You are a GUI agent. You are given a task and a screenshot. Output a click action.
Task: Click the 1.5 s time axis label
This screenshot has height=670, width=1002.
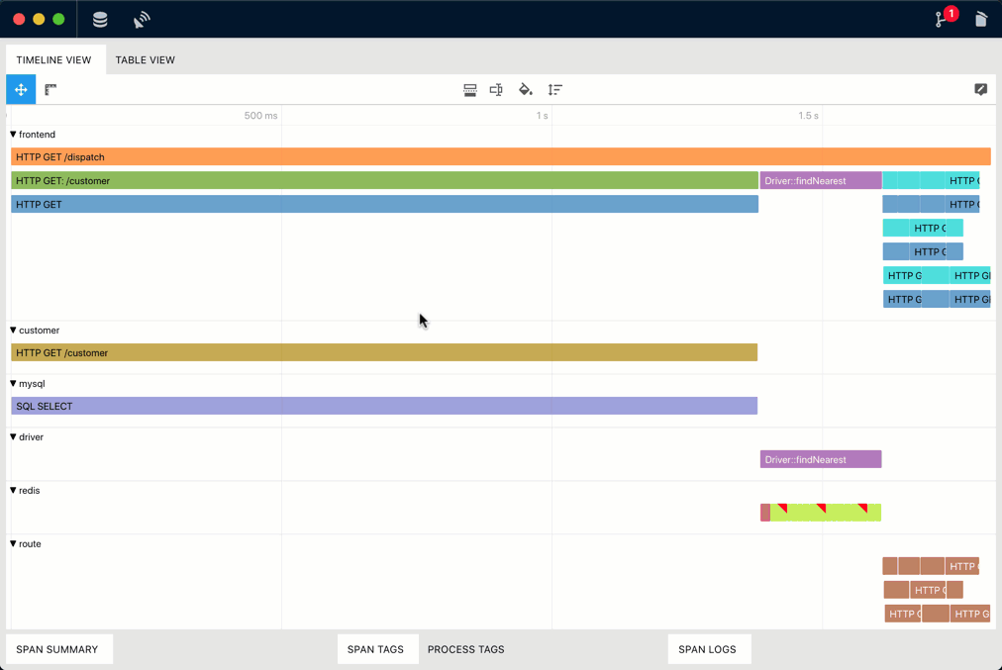tap(808, 116)
